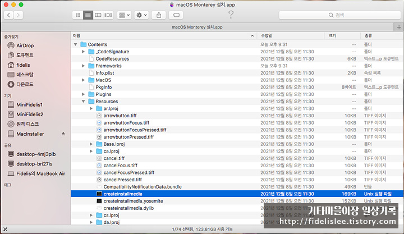Select the macOS Monterey 설치.app tab

197,27
